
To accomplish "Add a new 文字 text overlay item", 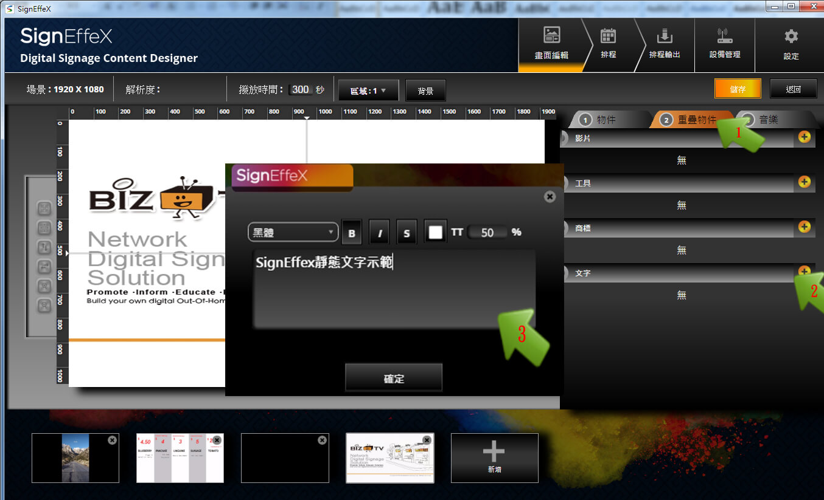I will click(x=804, y=272).
